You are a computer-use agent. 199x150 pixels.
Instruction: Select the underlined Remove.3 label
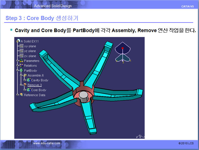point(35,85)
